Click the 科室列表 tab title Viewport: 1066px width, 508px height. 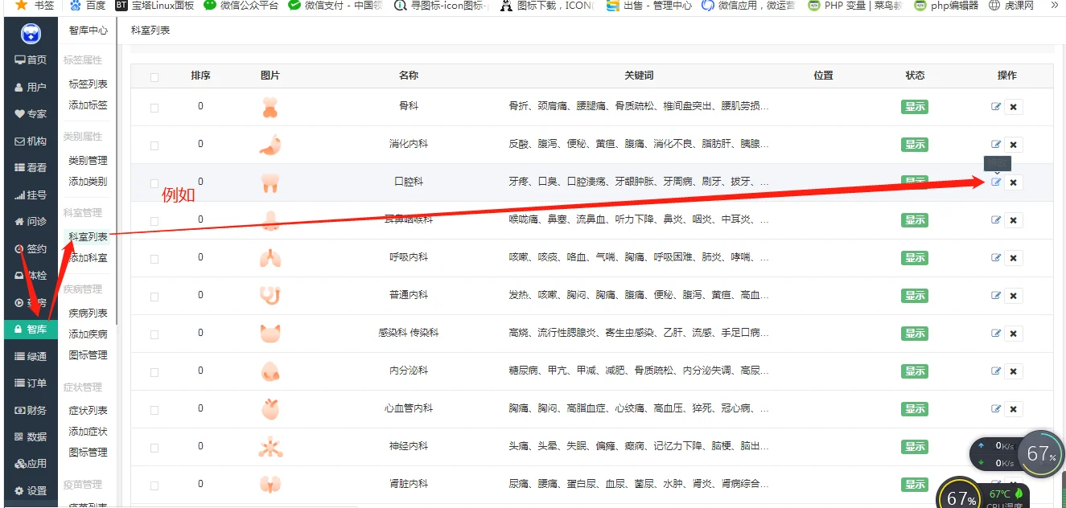pyautogui.click(x=150, y=31)
